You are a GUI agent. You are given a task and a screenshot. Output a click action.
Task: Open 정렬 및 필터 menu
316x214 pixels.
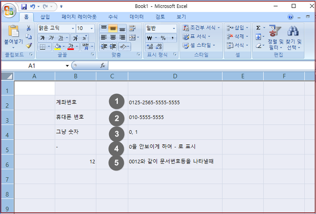[x=275, y=37]
